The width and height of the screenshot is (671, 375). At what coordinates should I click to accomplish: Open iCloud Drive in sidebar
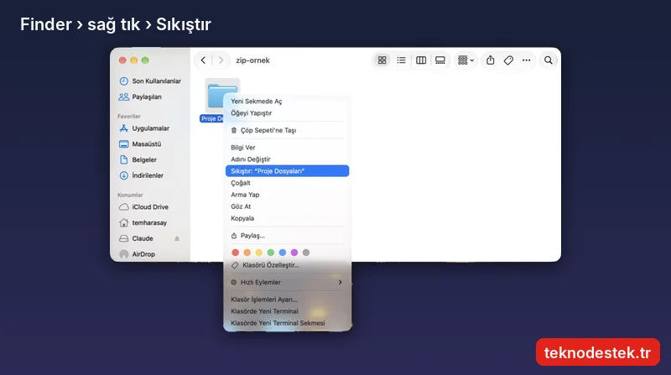click(x=143, y=207)
